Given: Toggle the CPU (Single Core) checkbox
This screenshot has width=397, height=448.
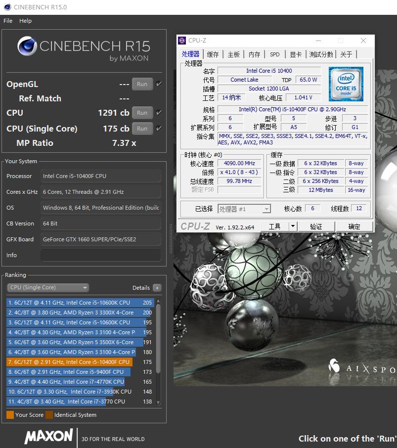Looking at the screenshot, I should tap(159, 129).
